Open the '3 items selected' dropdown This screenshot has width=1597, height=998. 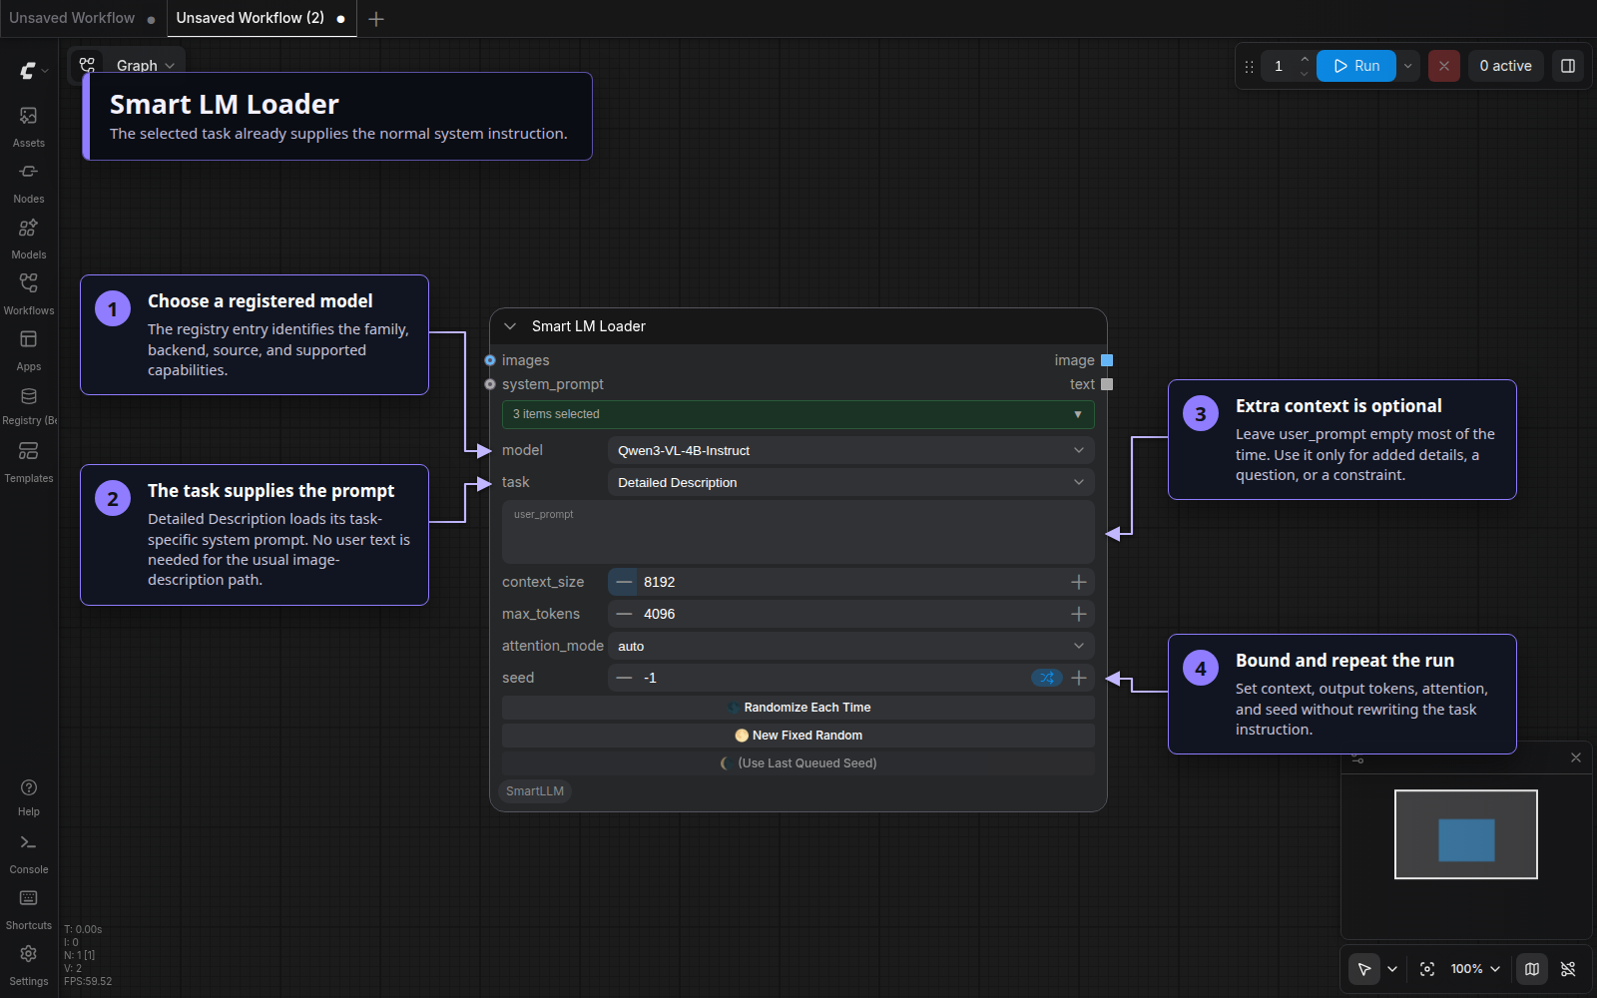798,414
